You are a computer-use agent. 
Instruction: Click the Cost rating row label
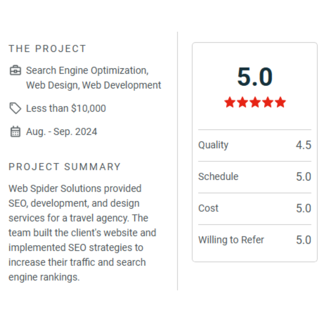click(208, 208)
